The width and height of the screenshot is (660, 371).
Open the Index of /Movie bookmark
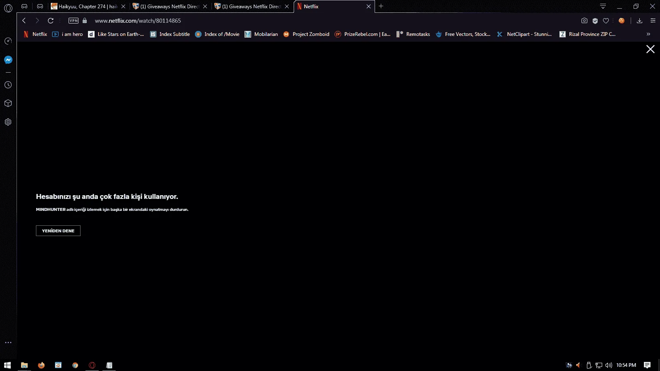(217, 34)
